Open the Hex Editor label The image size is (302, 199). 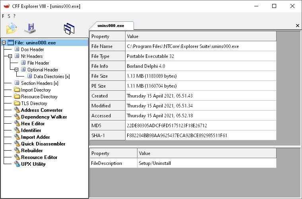[33, 124]
